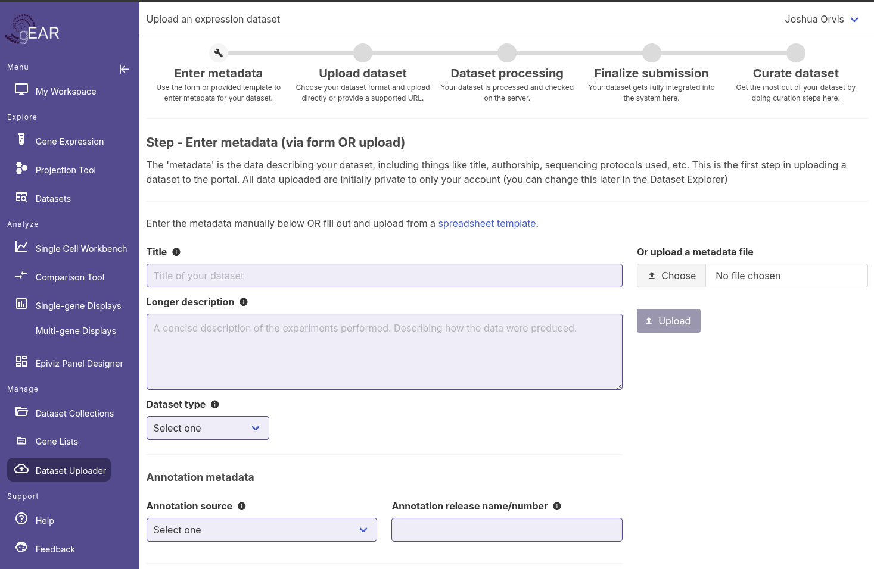The image size is (874, 569).
Task: Expand the Joshua Orvis user menu
Action: click(822, 19)
